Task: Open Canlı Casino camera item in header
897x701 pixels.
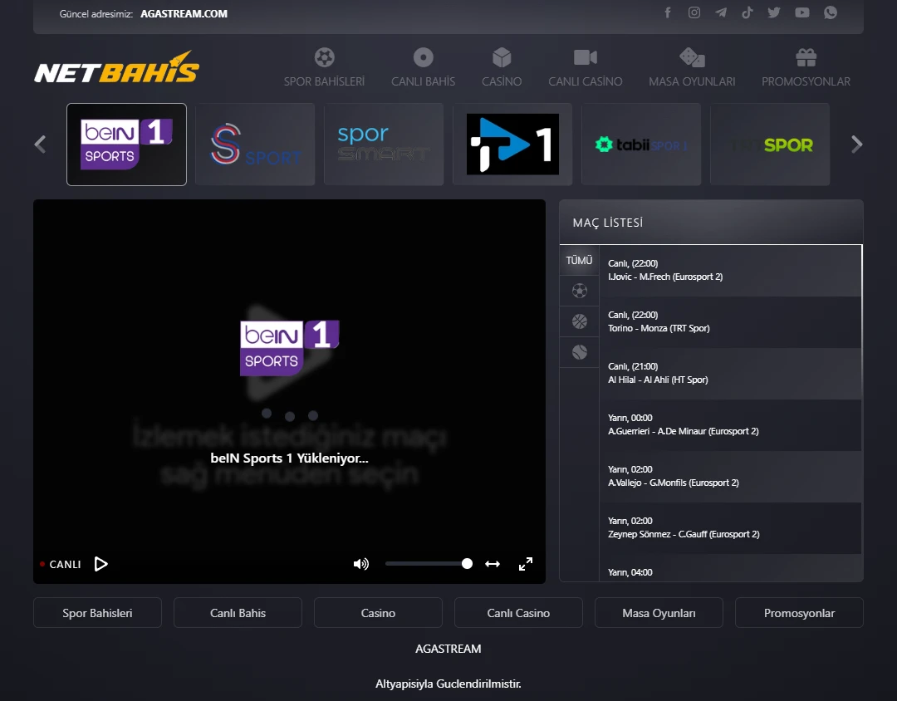Action: [x=586, y=67]
